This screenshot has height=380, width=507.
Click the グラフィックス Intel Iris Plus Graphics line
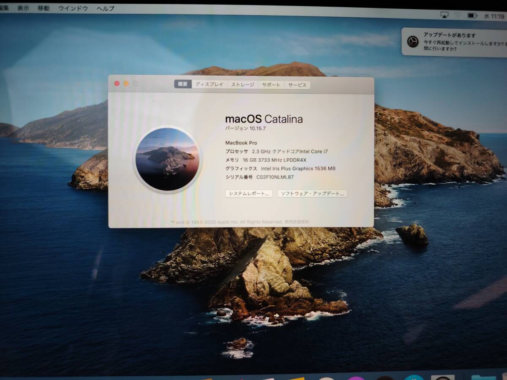coord(280,168)
